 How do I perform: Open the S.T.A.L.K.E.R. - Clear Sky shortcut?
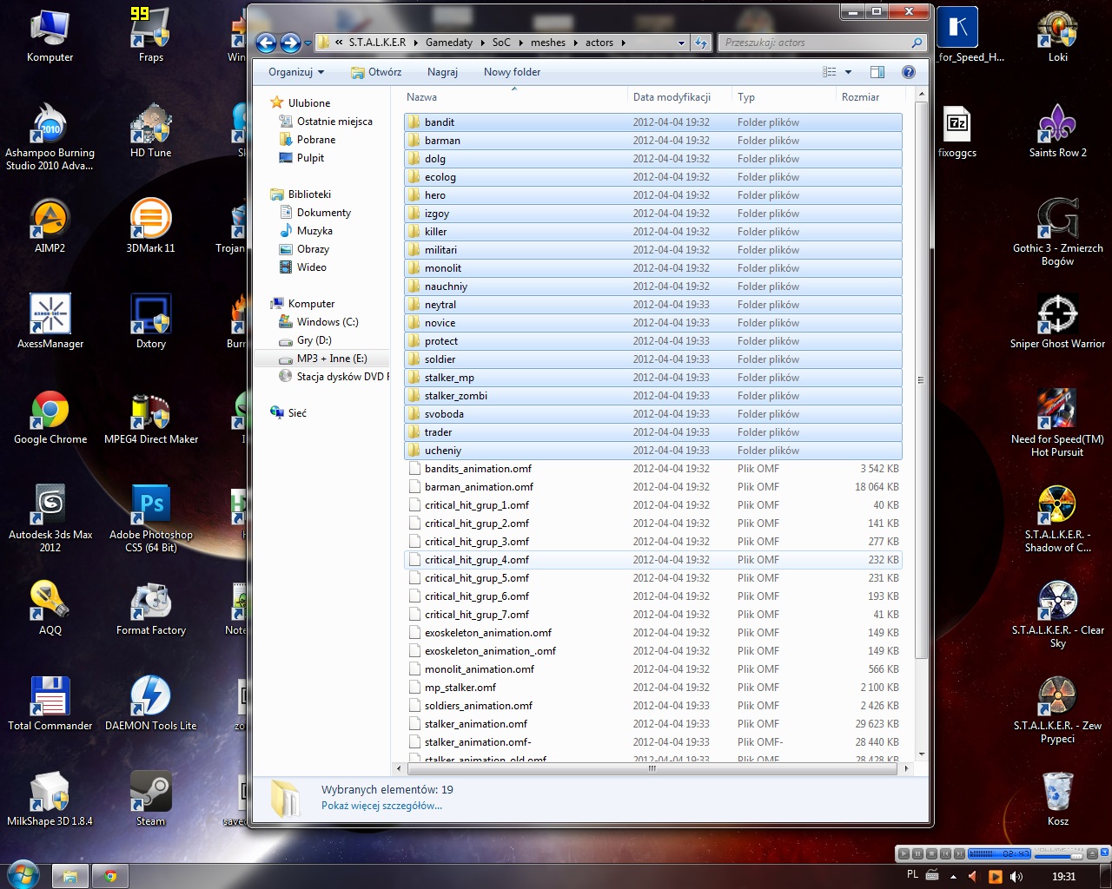pos(1057,615)
